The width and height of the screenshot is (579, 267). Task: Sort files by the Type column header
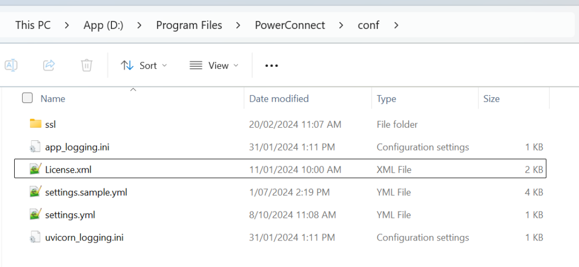pyautogui.click(x=386, y=98)
